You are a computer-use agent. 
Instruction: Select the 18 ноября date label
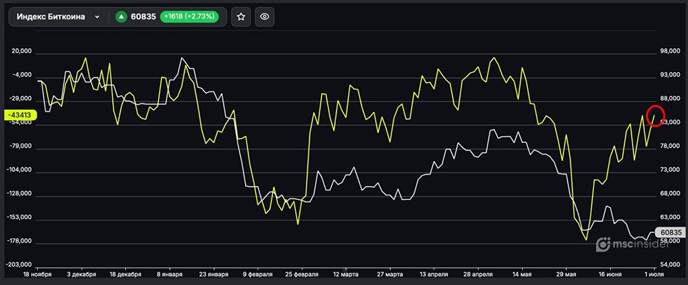click(37, 275)
